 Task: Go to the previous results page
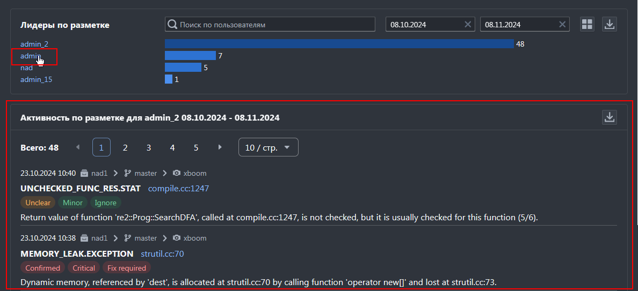click(78, 147)
